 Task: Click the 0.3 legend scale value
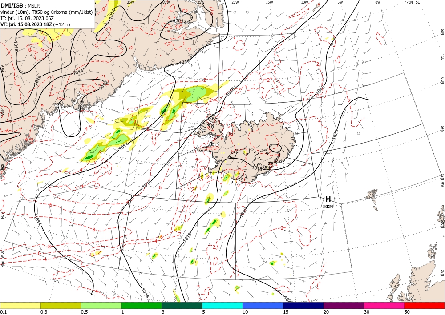(x=44, y=312)
